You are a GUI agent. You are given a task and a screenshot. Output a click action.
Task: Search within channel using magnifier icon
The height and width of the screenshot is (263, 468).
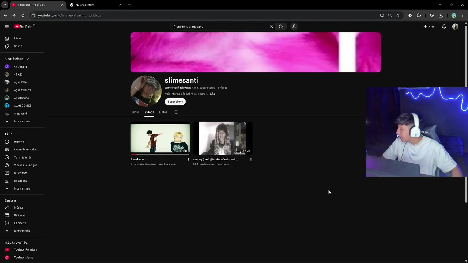(x=177, y=112)
